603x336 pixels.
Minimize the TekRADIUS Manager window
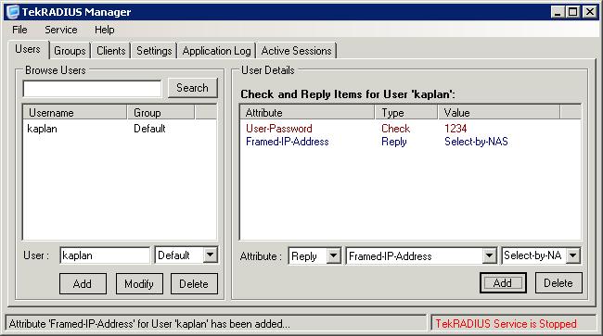(x=558, y=12)
